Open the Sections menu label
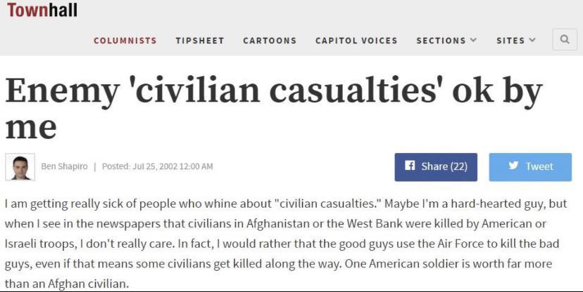The image size is (583, 292). 441,41
